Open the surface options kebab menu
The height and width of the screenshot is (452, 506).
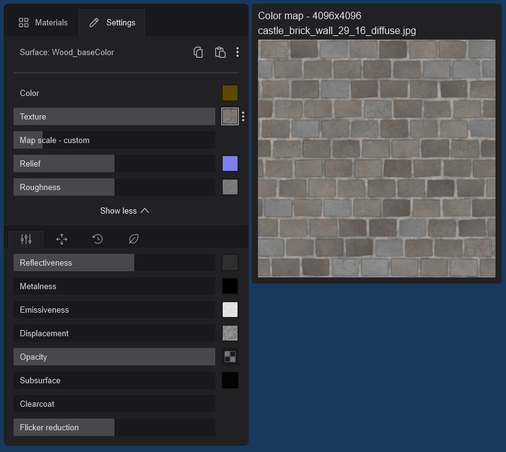[238, 52]
